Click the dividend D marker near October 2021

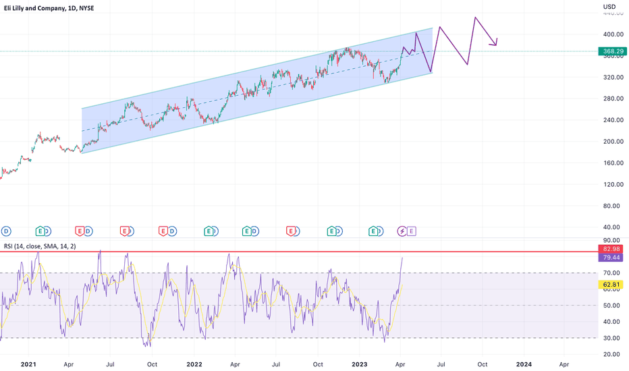click(x=172, y=231)
